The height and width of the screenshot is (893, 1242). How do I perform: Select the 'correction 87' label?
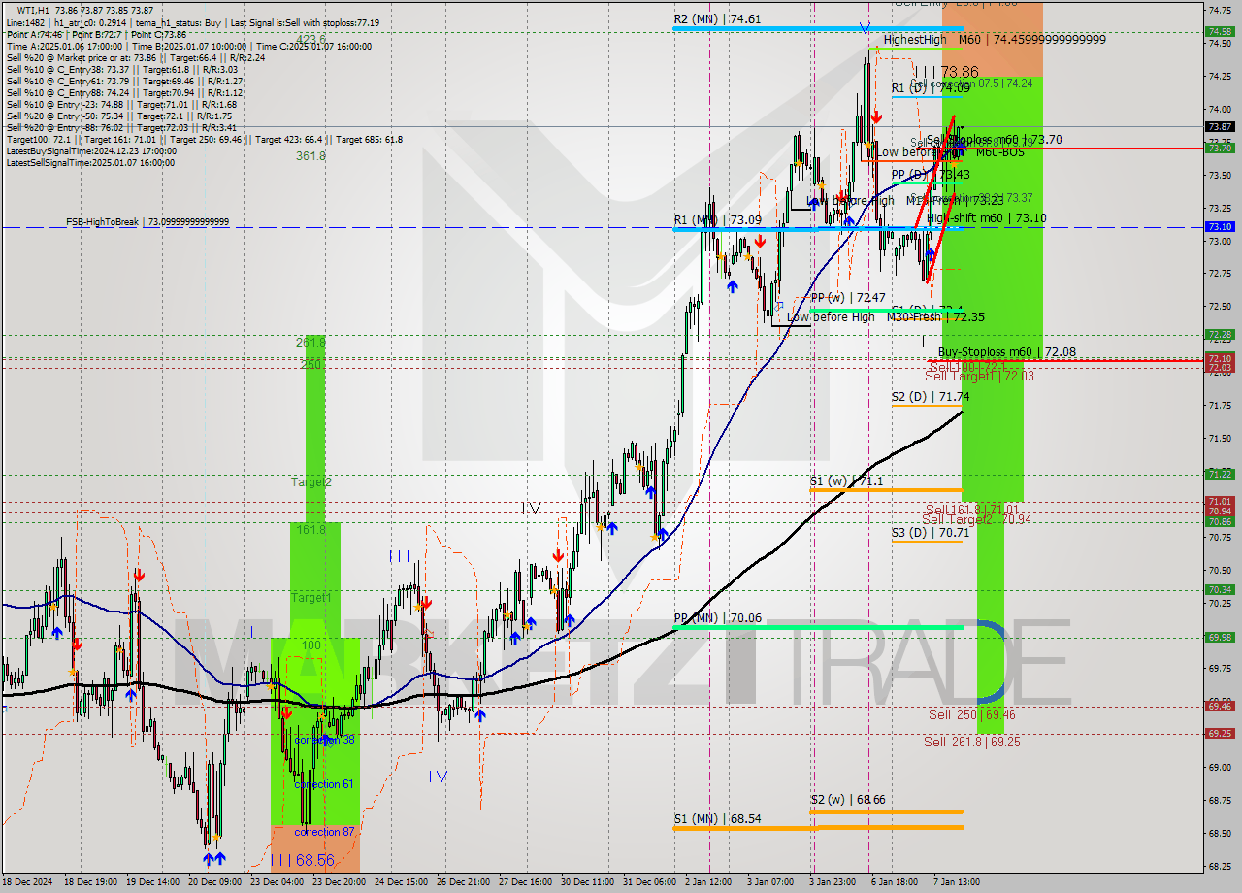(x=324, y=832)
